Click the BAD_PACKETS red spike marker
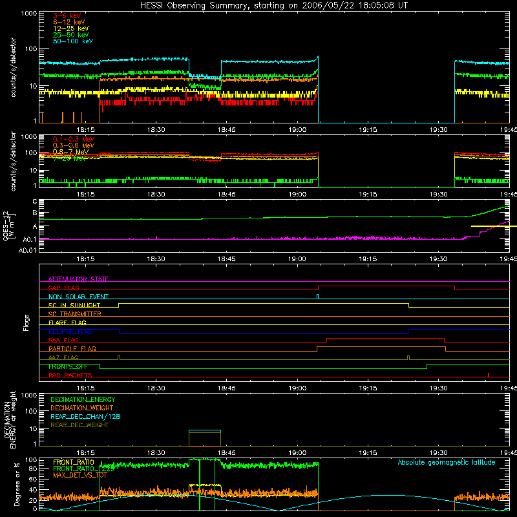Image resolution: width=517 pixels, height=517 pixels. [489, 375]
